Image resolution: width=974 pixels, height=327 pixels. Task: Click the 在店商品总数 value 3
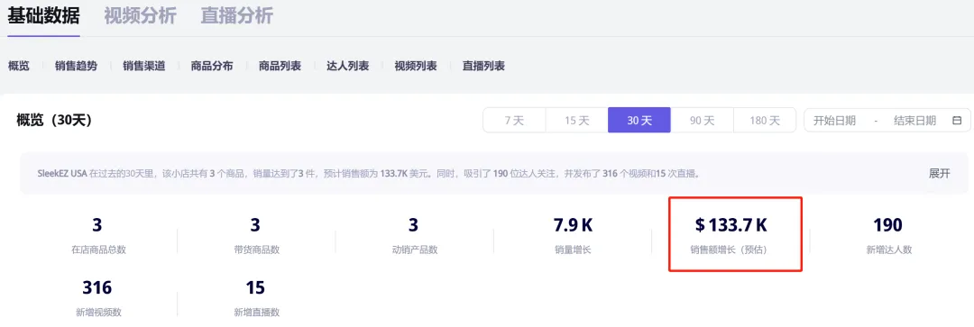96,224
